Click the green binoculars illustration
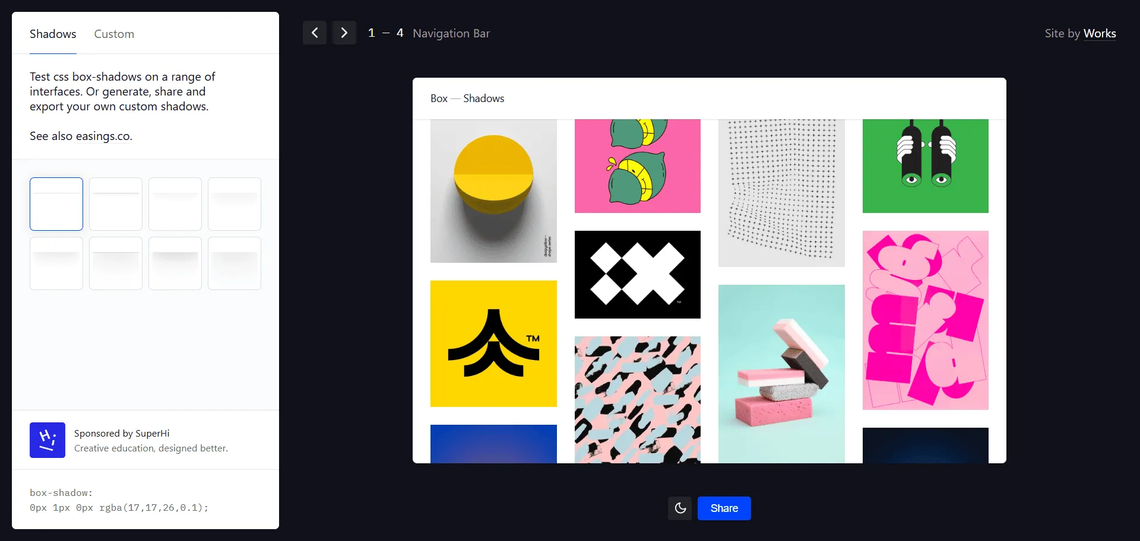 tap(925, 166)
